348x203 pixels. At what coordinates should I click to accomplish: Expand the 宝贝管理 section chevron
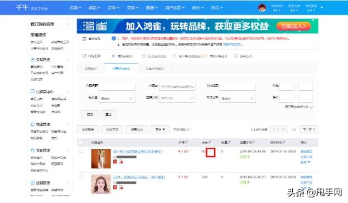[67, 151]
